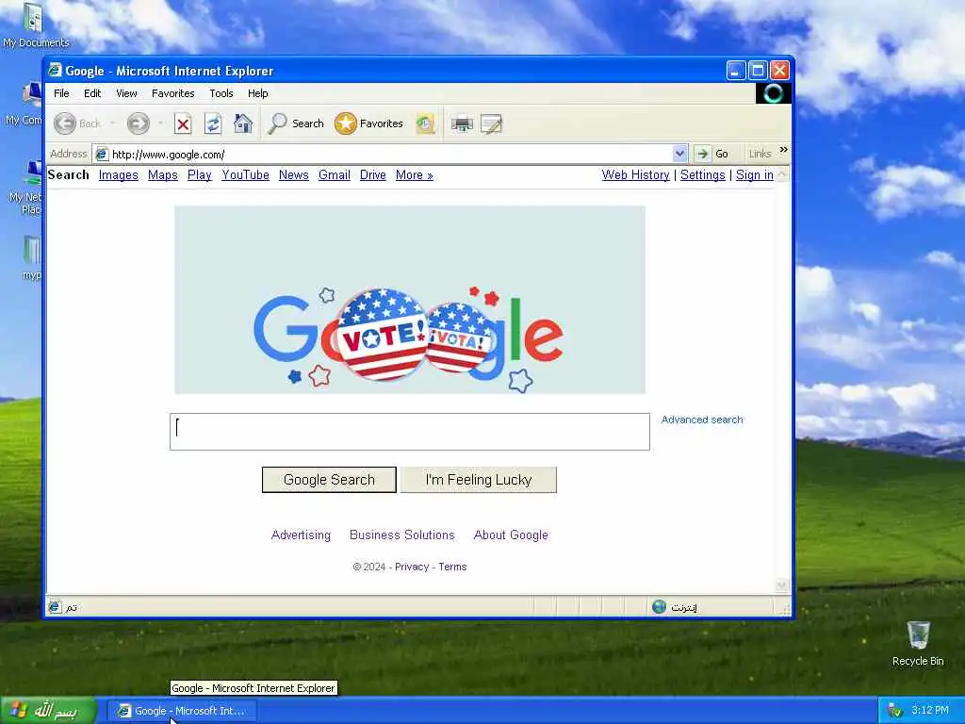
Task: Click the Play link
Action: [200, 174]
